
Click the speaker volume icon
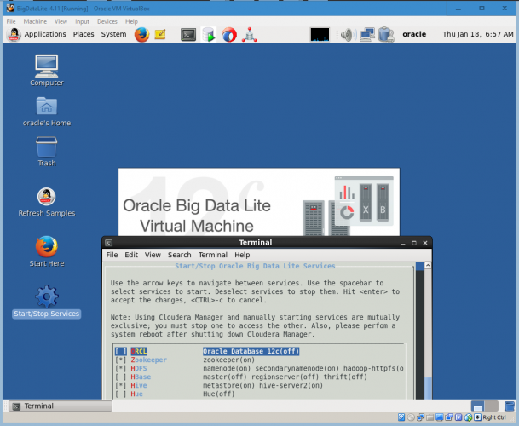349,35
